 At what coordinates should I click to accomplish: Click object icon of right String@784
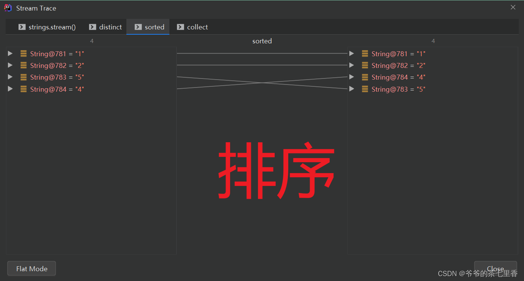tap(365, 77)
